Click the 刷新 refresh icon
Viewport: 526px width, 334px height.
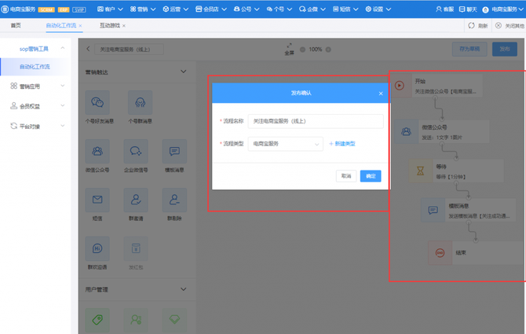click(x=471, y=25)
